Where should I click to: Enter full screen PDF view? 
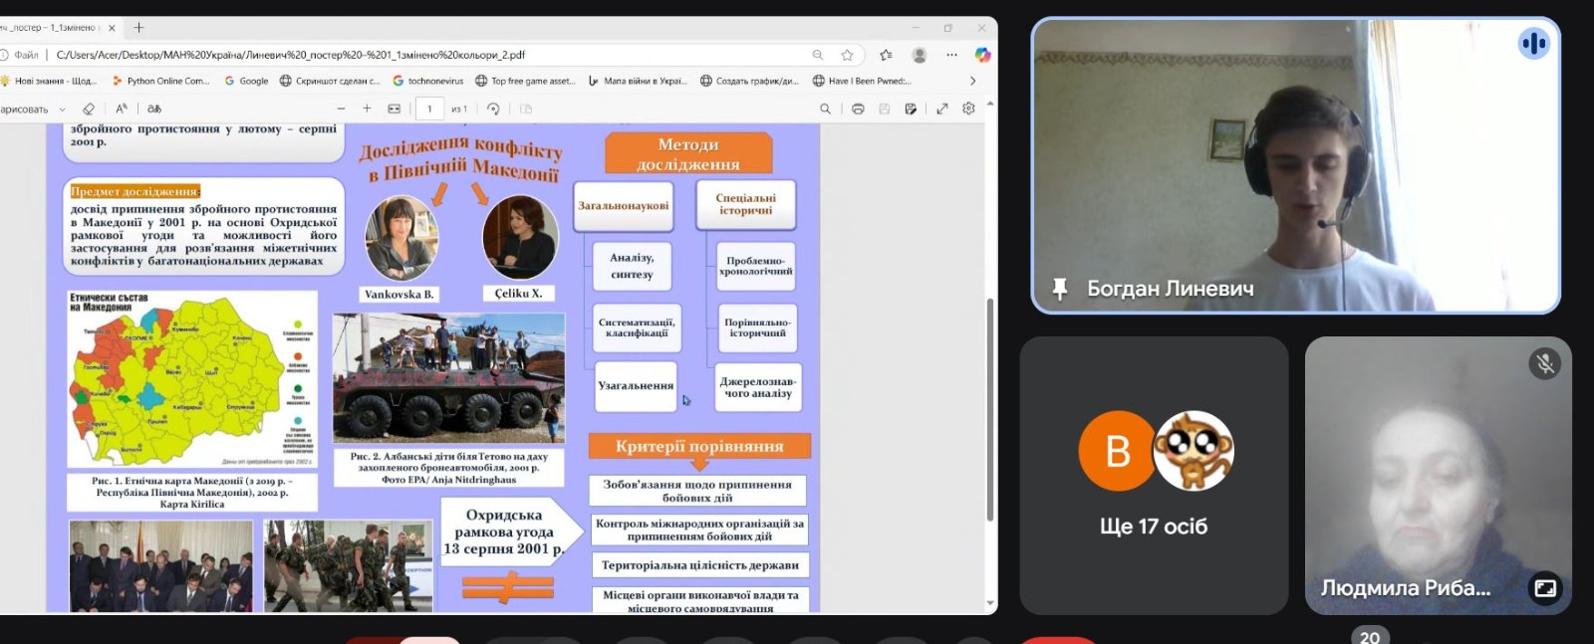coord(941,108)
